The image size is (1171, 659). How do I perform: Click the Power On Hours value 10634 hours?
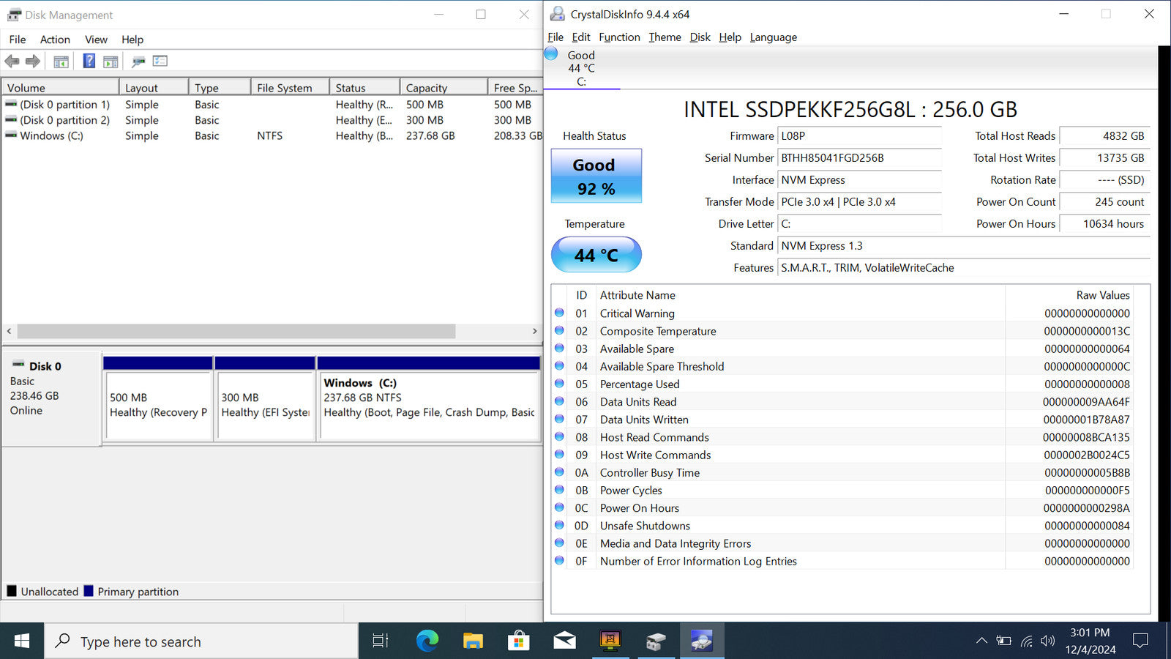1104,224
